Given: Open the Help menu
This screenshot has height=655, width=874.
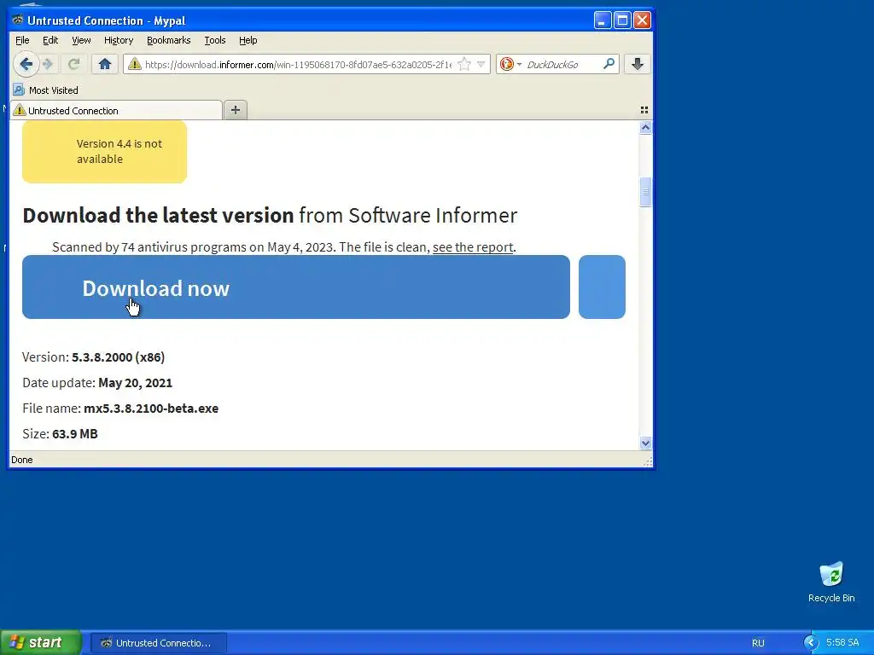Looking at the screenshot, I should pyautogui.click(x=248, y=40).
